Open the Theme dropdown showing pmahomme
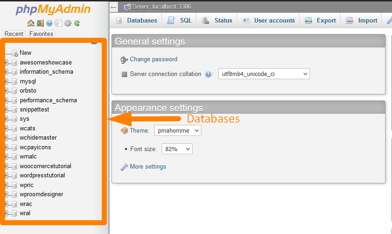The height and width of the screenshot is (234, 392). 178,130
